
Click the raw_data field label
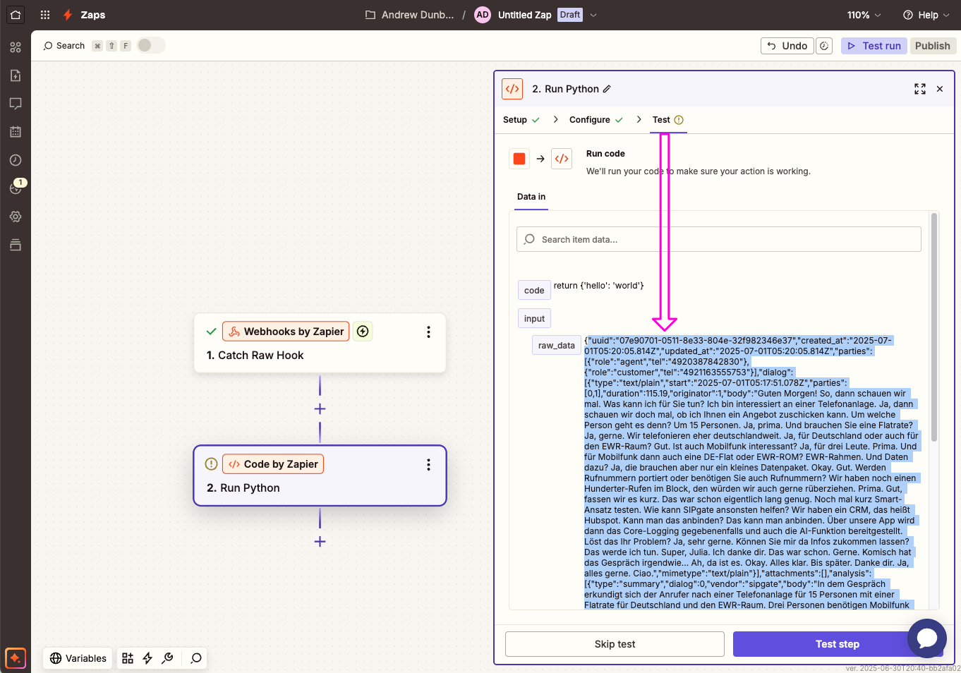(556, 346)
